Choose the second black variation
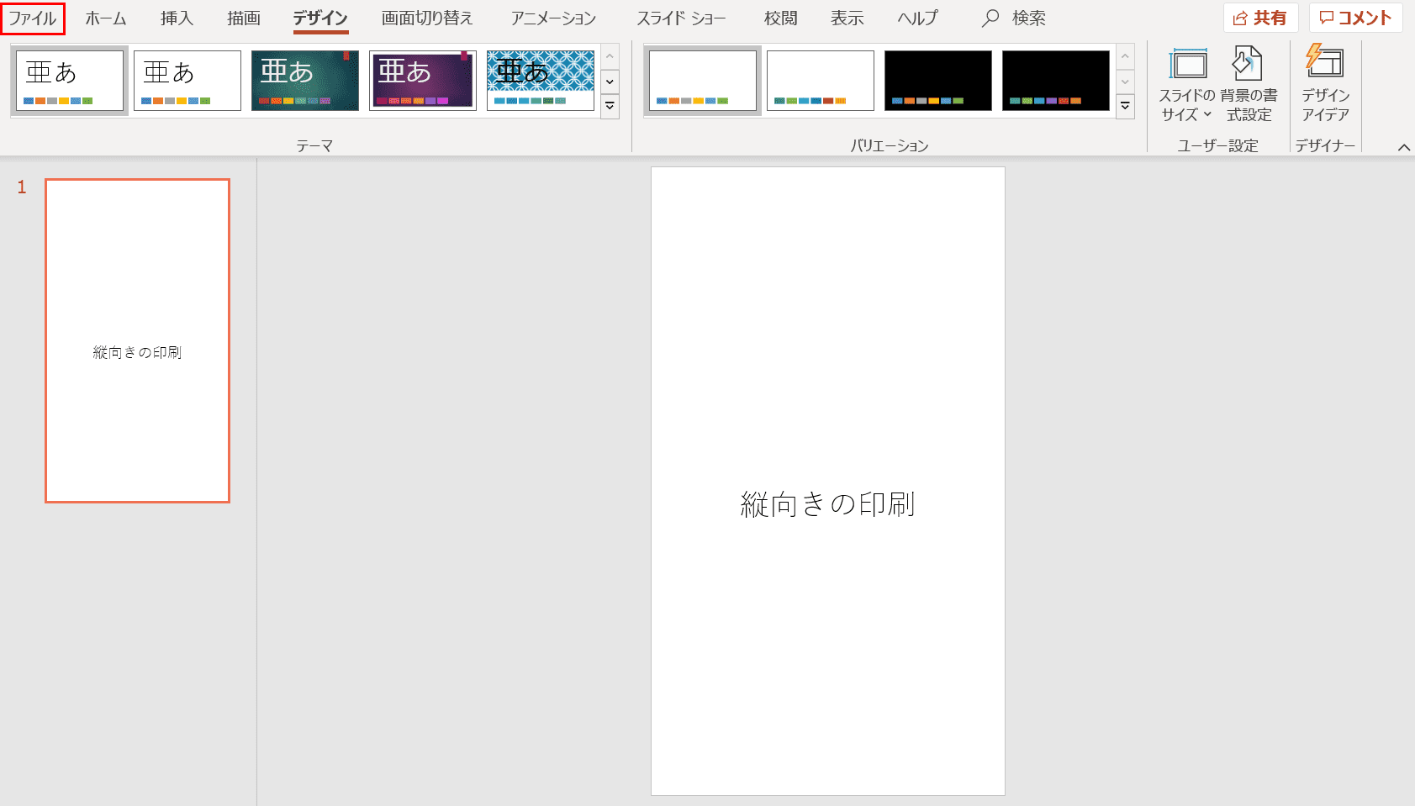This screenshot has width=1415, height=806. tap(1056, 81)
